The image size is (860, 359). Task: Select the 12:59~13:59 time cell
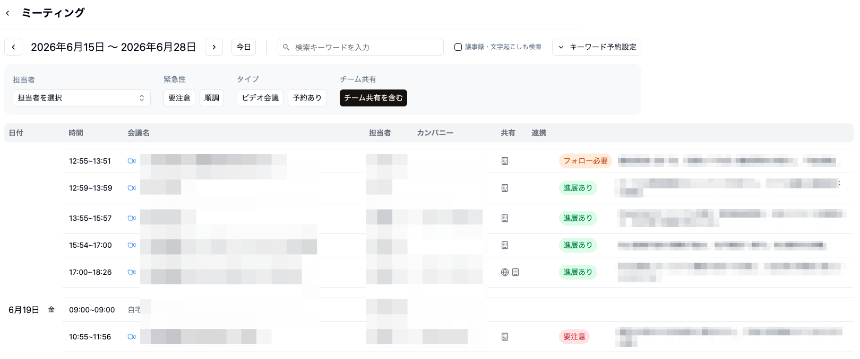point(91,188)
